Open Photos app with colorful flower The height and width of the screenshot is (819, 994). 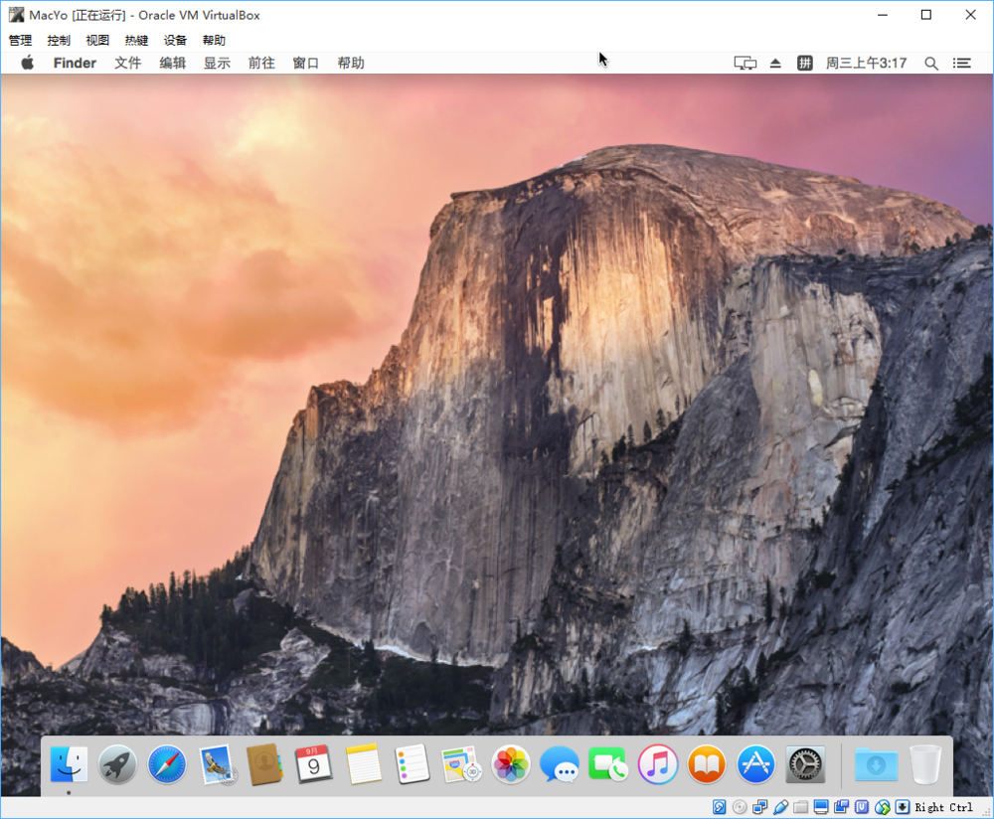(510, 764)
